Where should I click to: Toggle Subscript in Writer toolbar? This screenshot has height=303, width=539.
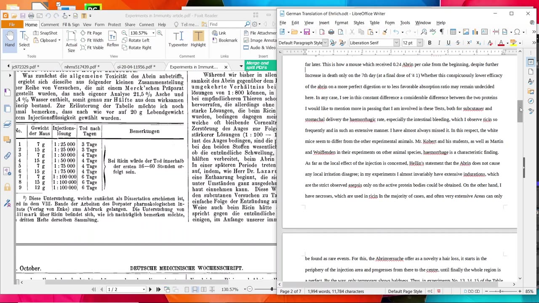click(478, 43)
